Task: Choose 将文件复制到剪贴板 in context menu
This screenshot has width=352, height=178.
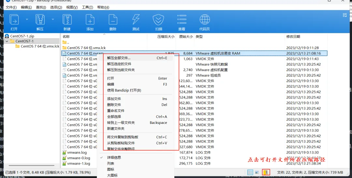Action: coord(135,137)
